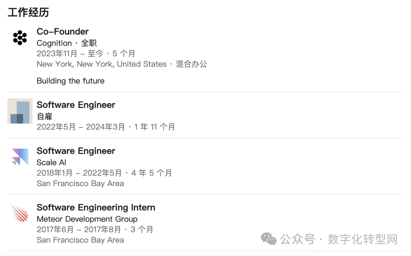The height and width of the screenshot is (256, 411).
Task: Click the 公众号 · 数字化转型网 watermark text
Action: coord(339,239)
